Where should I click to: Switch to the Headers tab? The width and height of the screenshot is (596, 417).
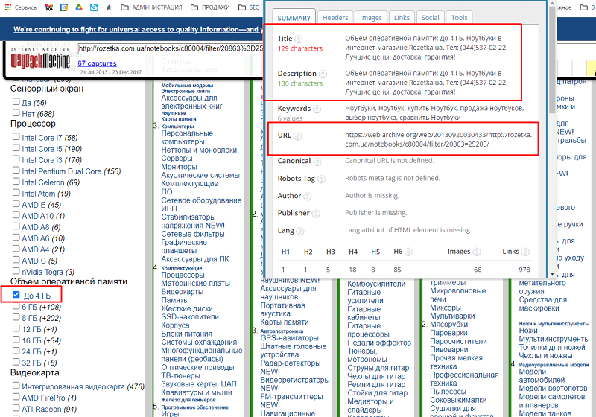[335, 17]
